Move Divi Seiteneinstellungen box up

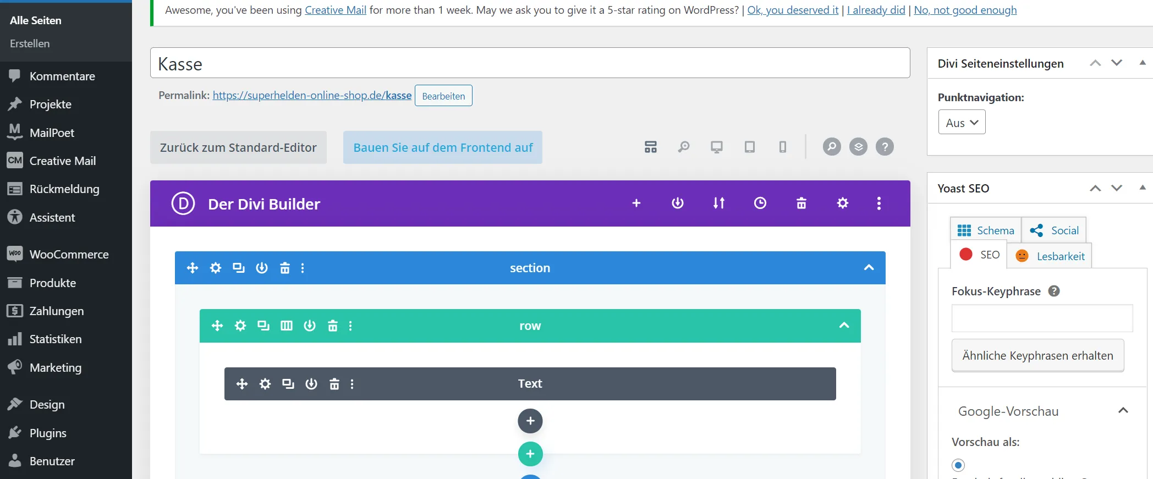click(1095, 63)
